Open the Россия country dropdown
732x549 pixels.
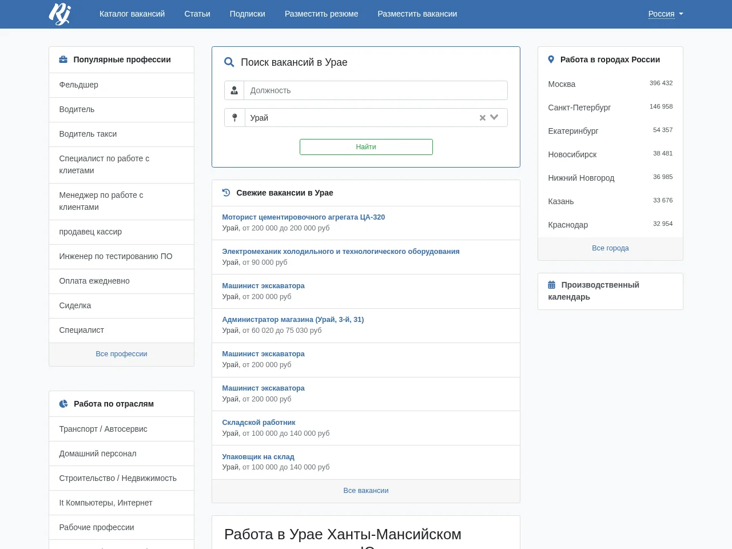pyautogui.click(x=666, y=14)
